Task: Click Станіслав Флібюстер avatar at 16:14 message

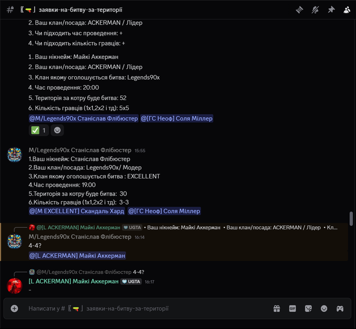Action: [x=14, y=241]
